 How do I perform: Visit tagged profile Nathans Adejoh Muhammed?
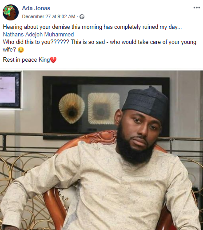[x=38, y=34]
